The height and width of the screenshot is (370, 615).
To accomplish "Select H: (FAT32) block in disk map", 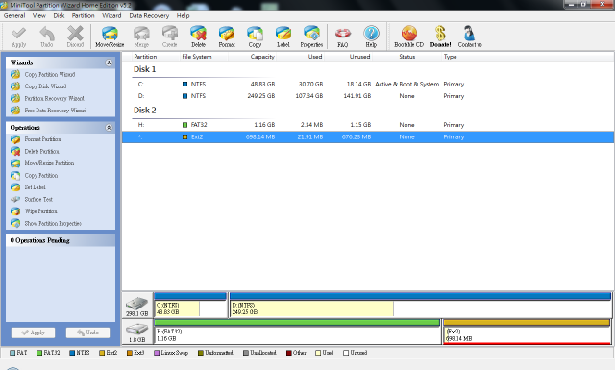I will click(x=297, y=332).
